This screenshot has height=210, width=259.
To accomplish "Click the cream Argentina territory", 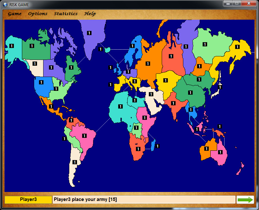I will (x=75, y=162).
